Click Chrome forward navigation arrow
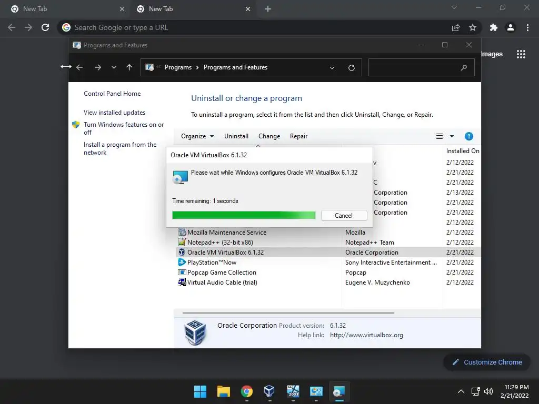Viewport: 539px width, 404px height. click(28, 27)
